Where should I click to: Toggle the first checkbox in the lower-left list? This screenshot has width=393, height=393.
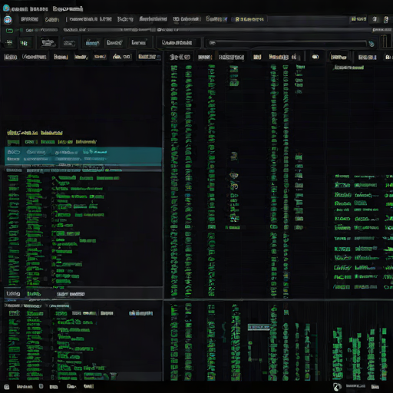tap(14, 313)
